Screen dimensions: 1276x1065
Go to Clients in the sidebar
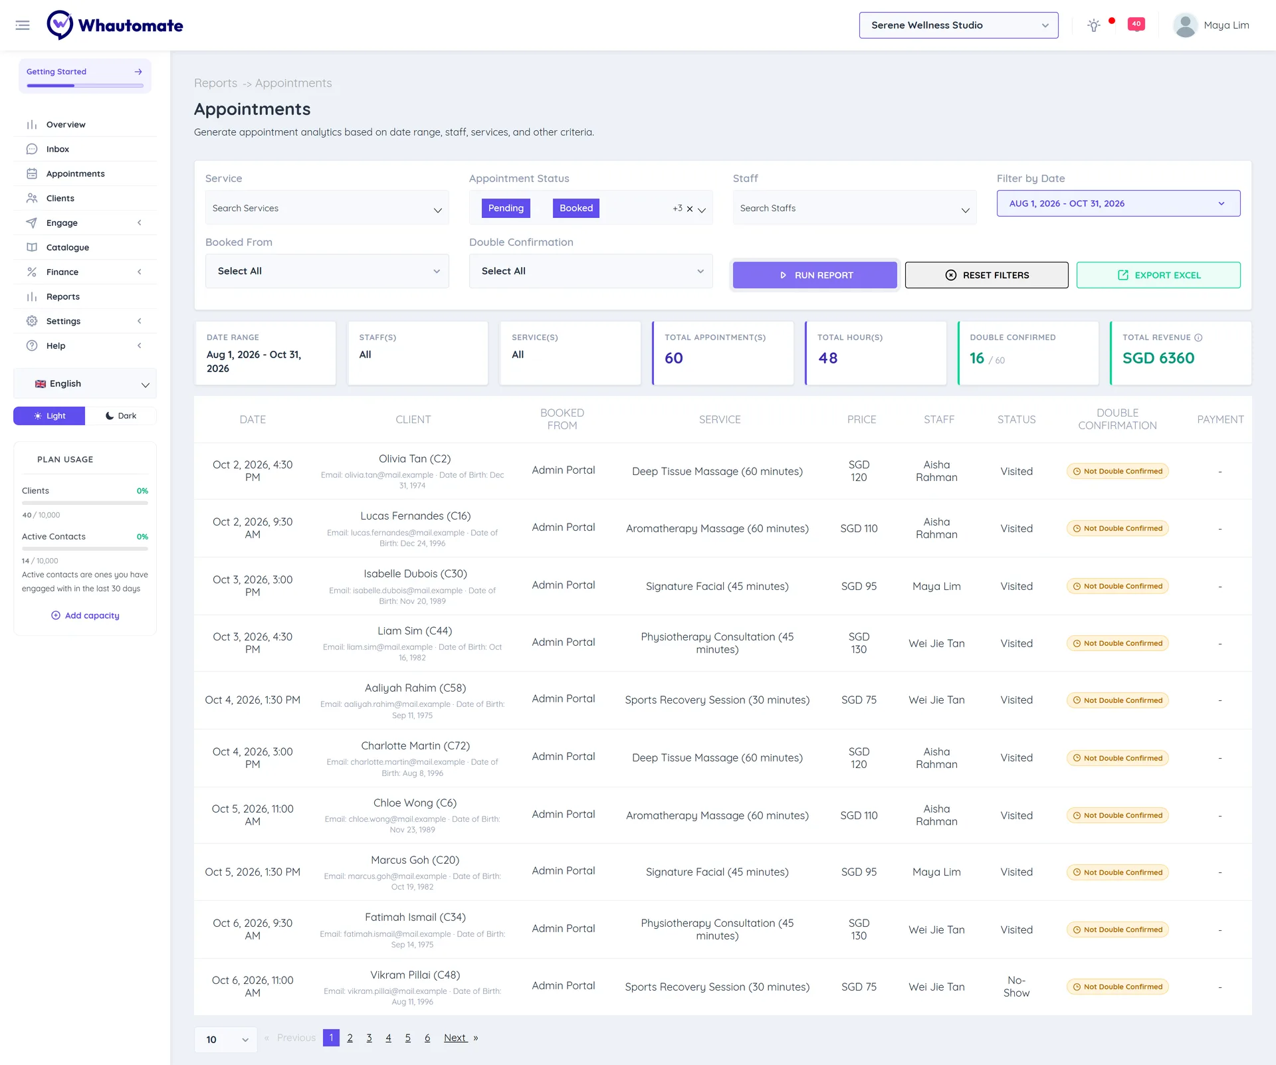[85, 199]
